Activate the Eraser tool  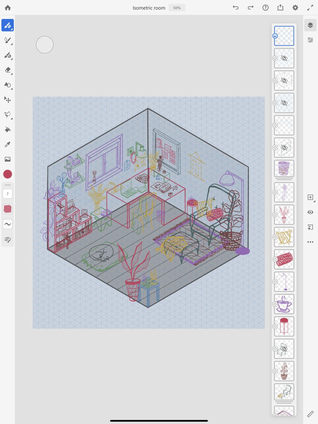pos(8,70)
